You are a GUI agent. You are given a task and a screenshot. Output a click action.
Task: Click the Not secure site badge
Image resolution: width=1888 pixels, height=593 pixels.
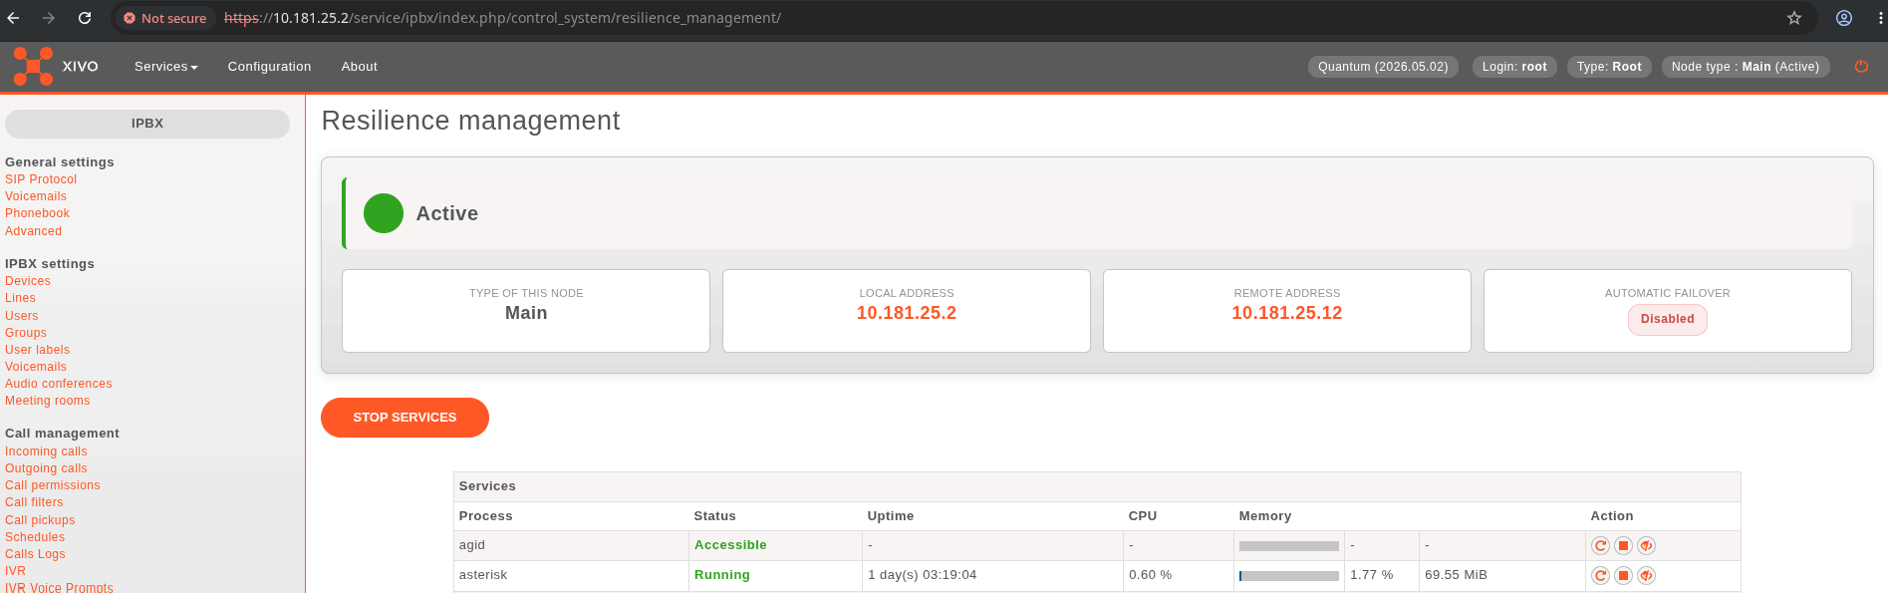click(x=165, y=18)
